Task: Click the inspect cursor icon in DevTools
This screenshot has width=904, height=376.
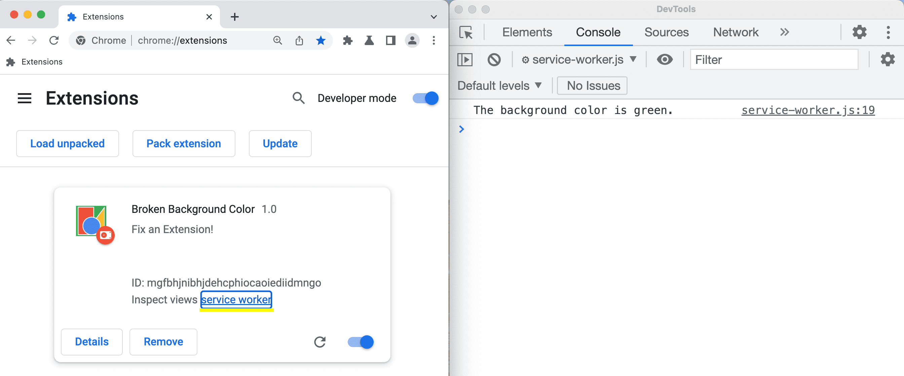Action: coord(466,32)
